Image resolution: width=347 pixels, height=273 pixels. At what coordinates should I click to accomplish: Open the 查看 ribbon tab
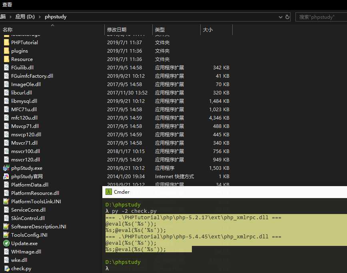(x=7, y=5)
